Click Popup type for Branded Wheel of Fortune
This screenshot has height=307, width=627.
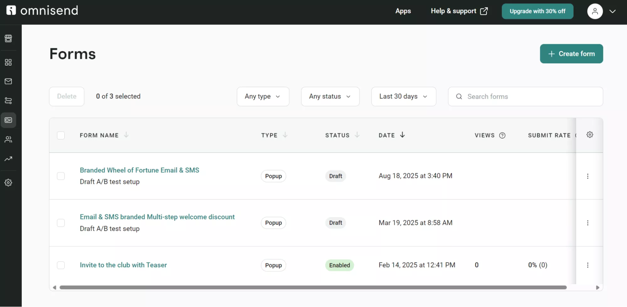point(274,176)
